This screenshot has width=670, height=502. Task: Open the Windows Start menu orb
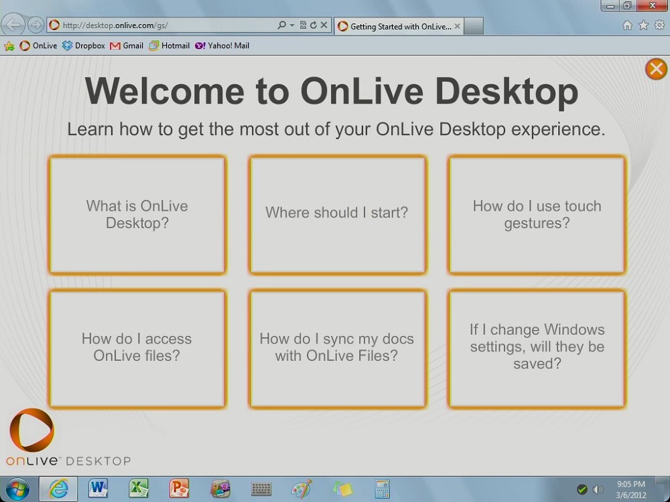point(17,489)
